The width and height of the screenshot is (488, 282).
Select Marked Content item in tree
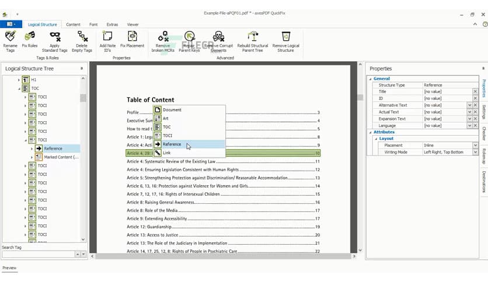61,157
